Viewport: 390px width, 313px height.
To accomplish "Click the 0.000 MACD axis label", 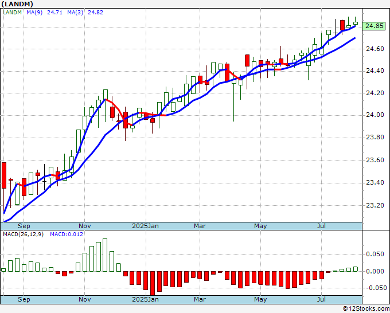I will coord(375,271).
